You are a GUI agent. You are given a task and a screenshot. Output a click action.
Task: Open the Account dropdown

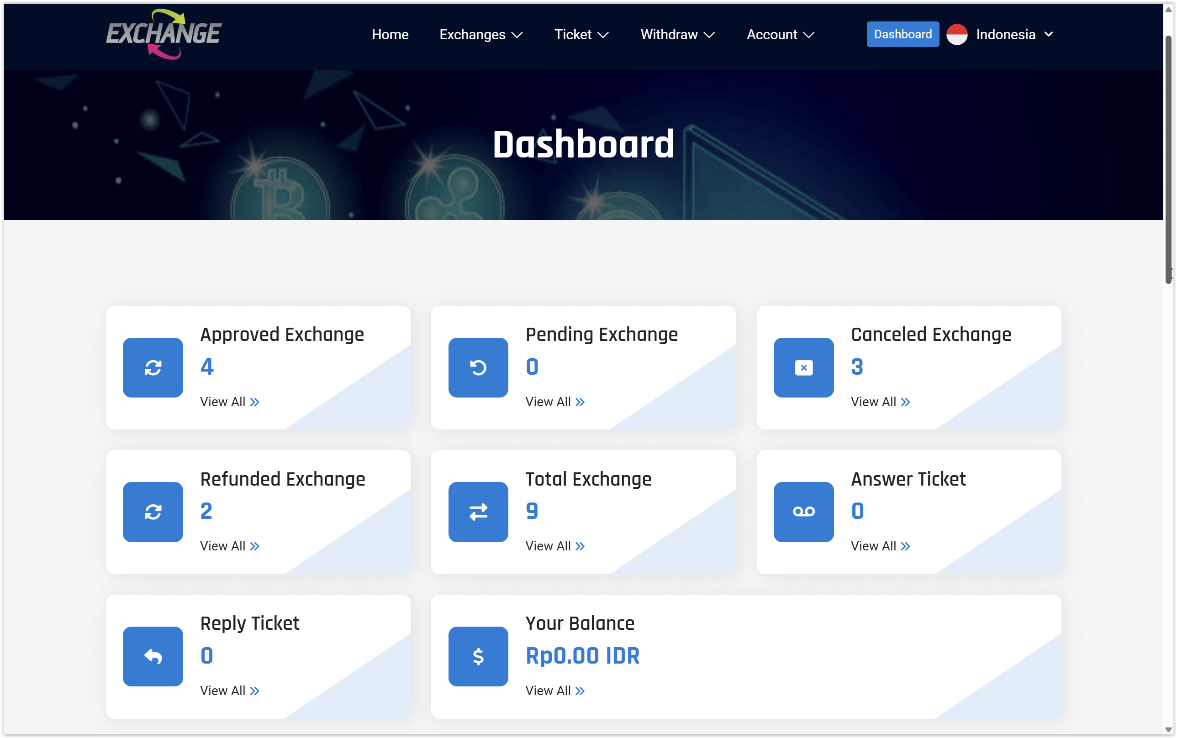779,34
